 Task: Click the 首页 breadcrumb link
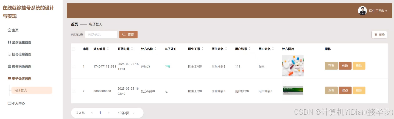pyautogui.click(x=74, y=24)
